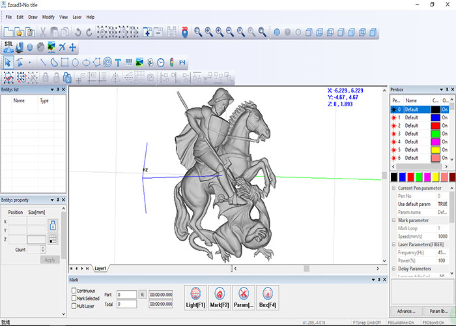Click the Part count input field

pos(127,294)
